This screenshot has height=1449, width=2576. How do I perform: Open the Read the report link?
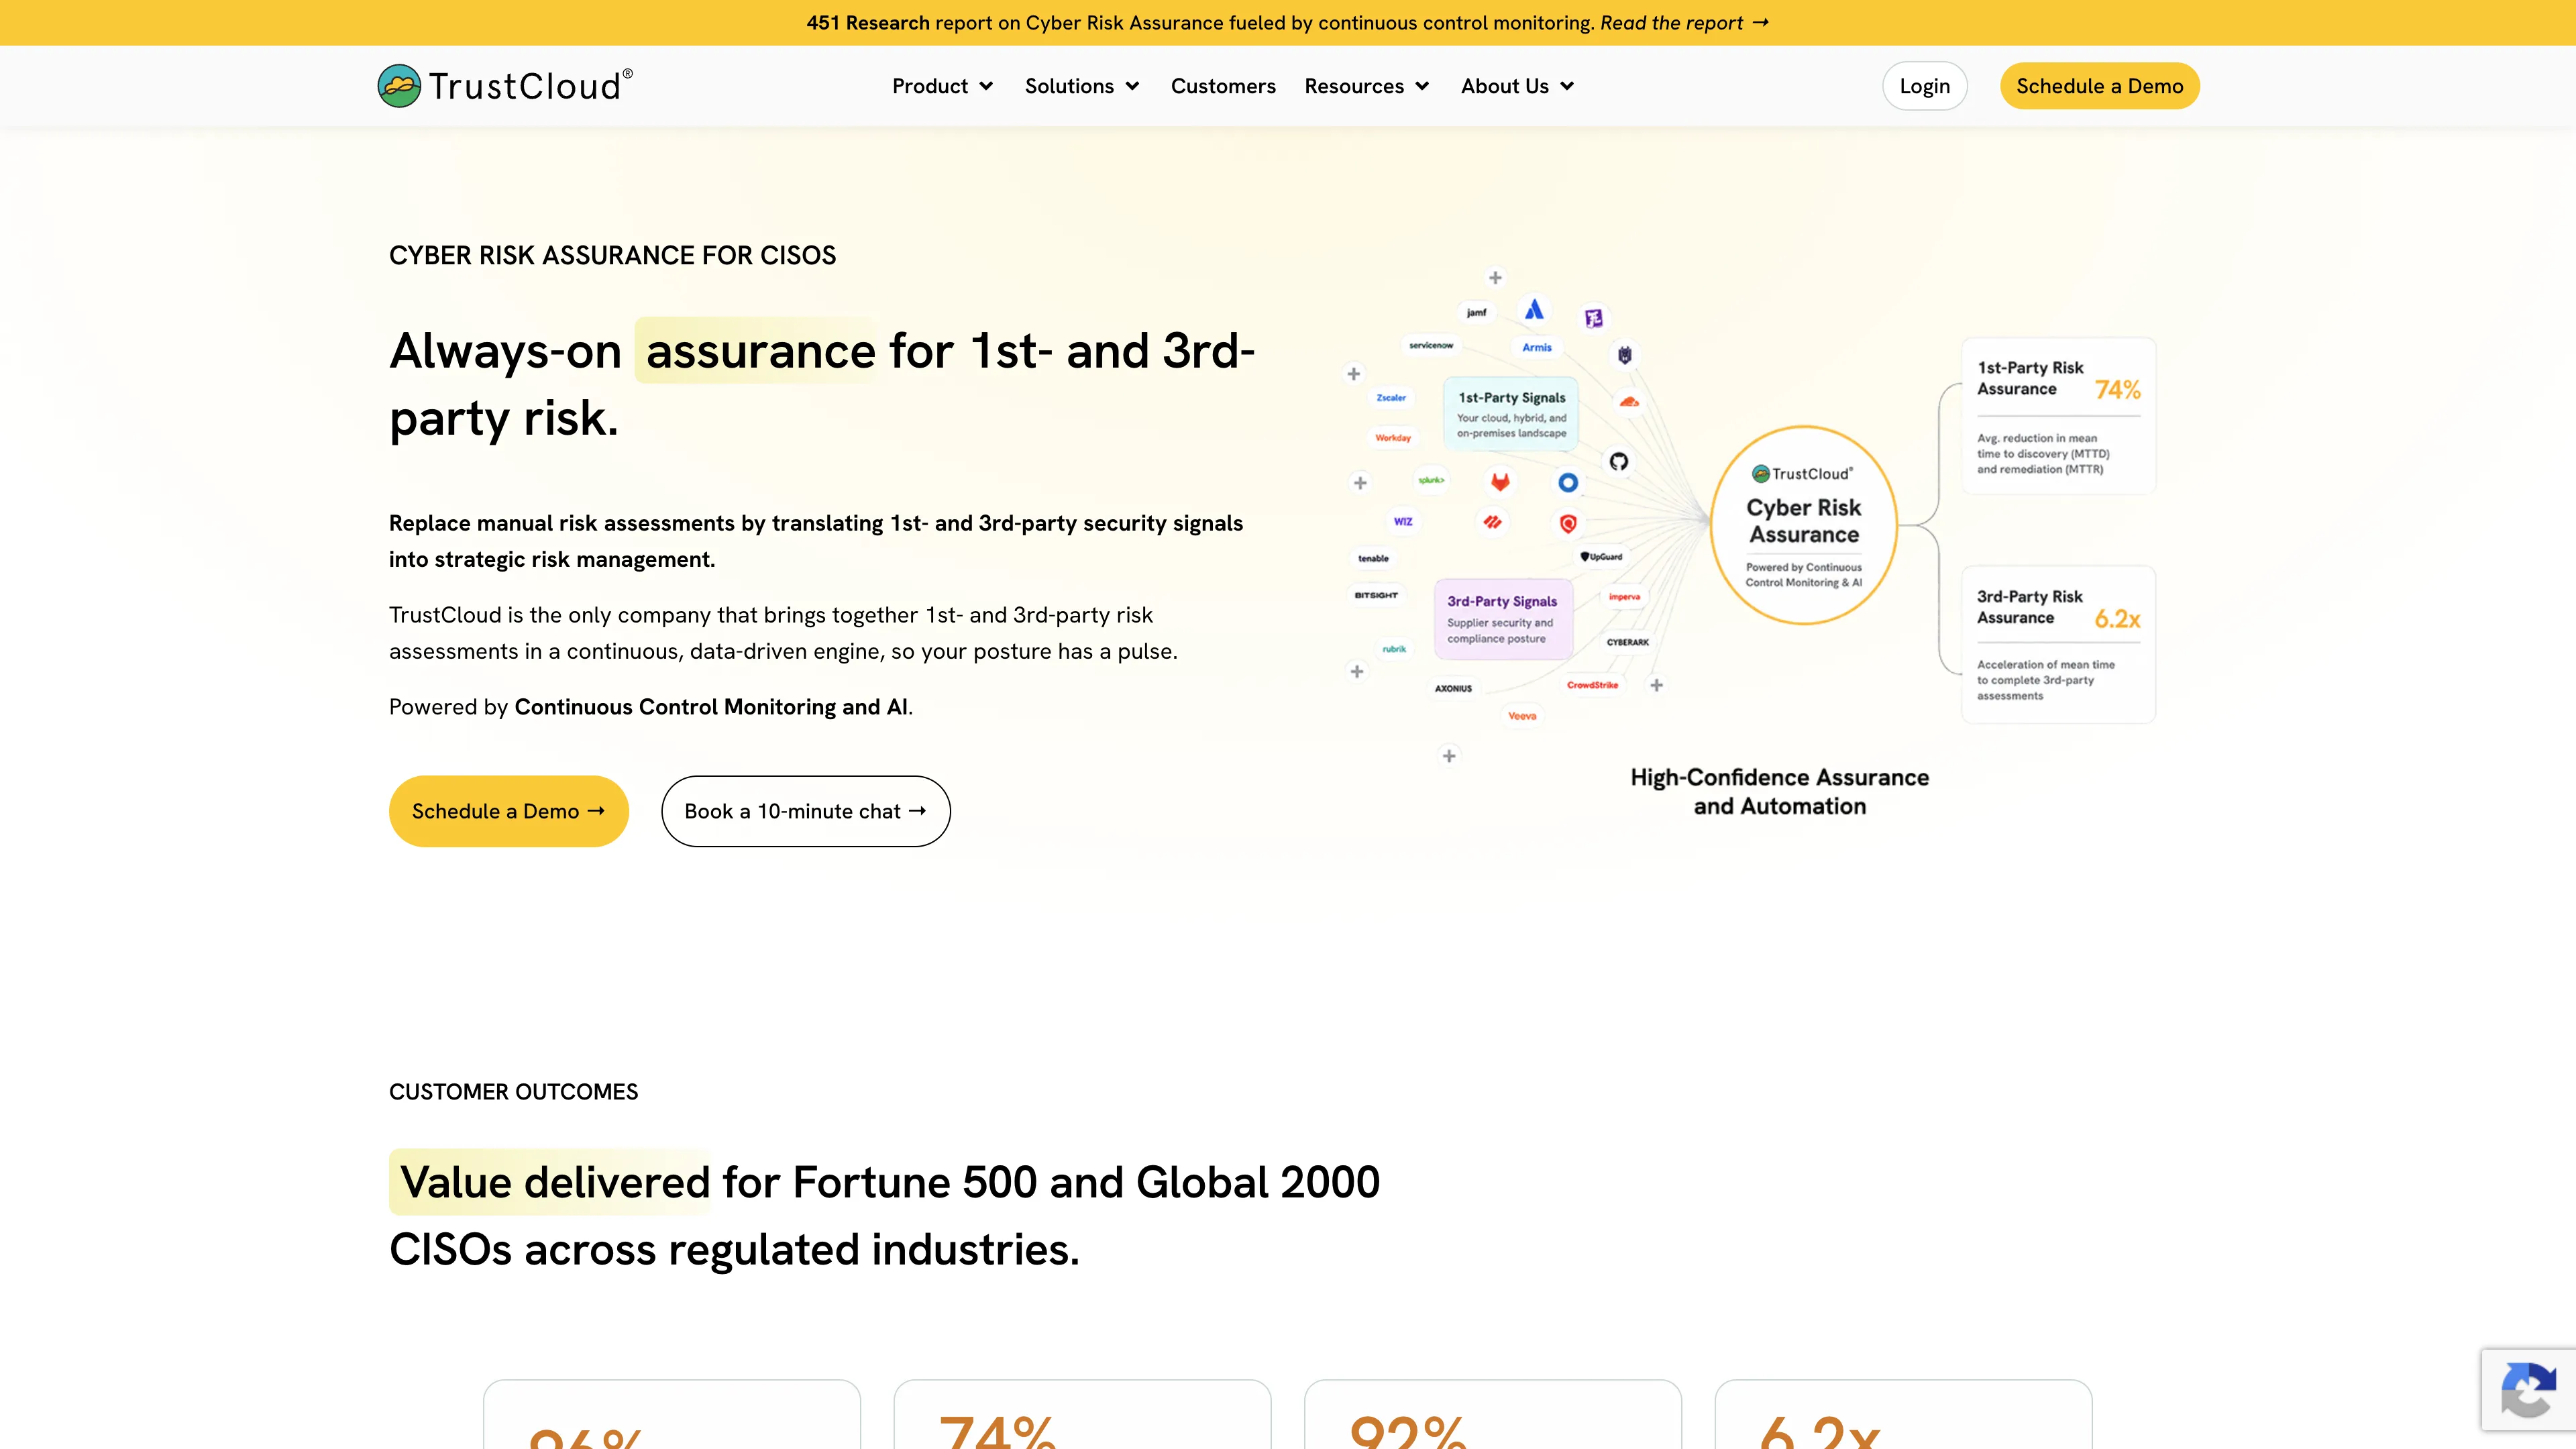[x=1684, y=23]
